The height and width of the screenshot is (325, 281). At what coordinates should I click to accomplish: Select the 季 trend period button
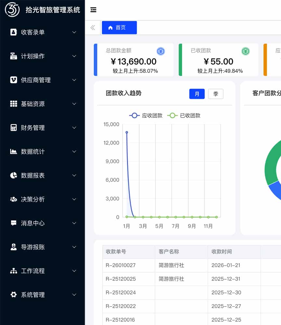(216, 94)
